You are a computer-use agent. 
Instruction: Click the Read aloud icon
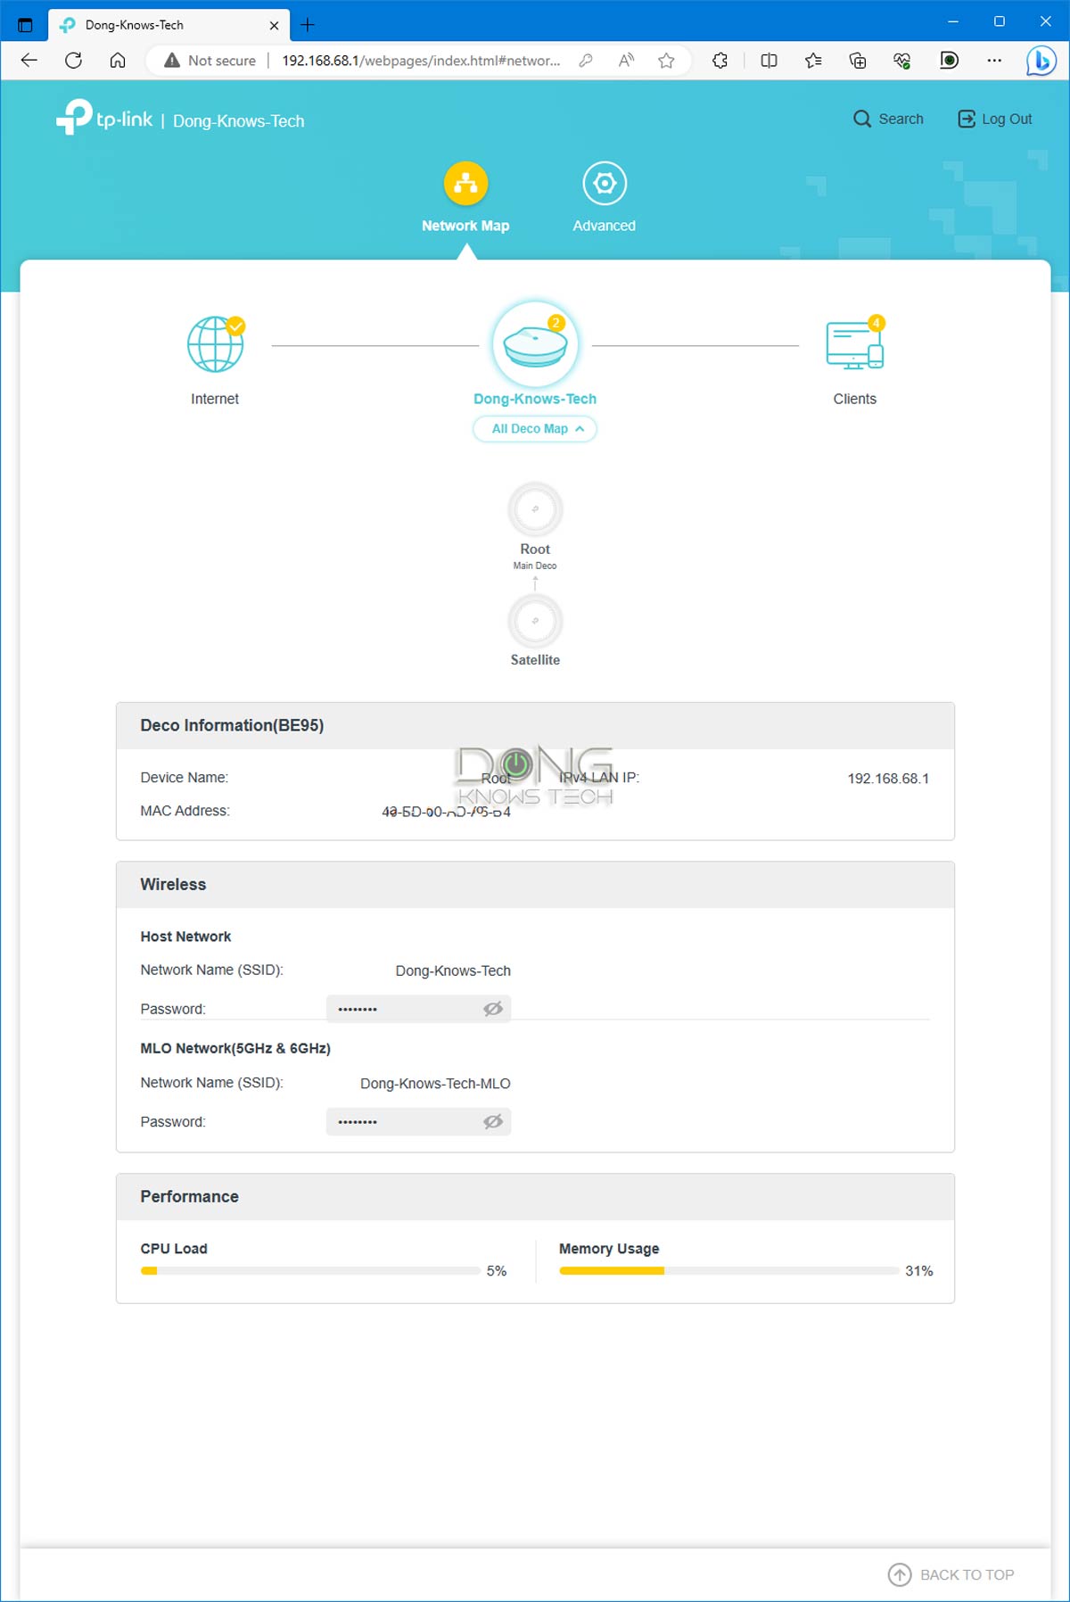coord(627,61)
